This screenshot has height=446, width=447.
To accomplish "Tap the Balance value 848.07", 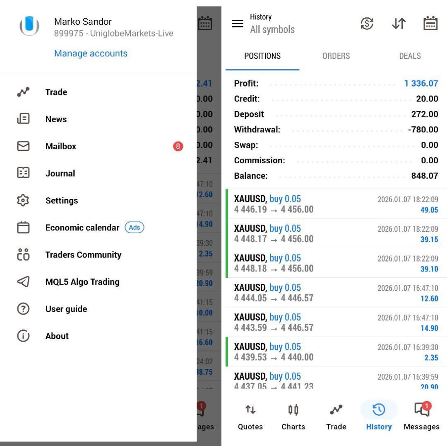I will pyautogui.click(x=425, y=176).
